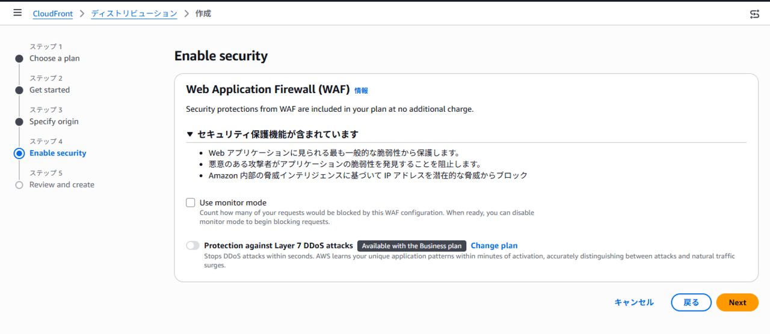Click the Step 2 Get started circle
The image size is (770, 334).
(19, 90)
